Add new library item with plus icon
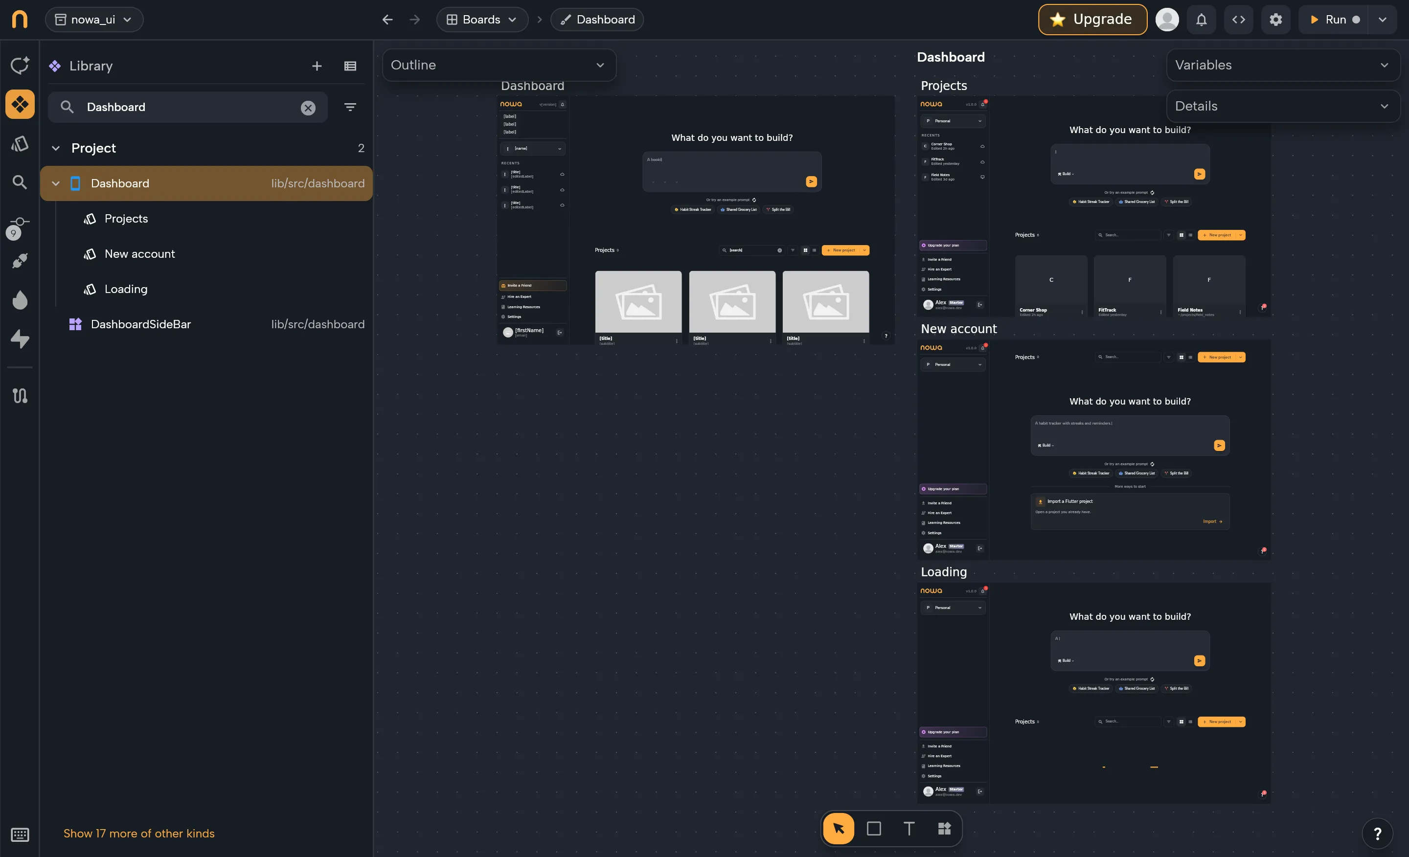Screen dimensions: 1409x857 (x=317, y=67)
